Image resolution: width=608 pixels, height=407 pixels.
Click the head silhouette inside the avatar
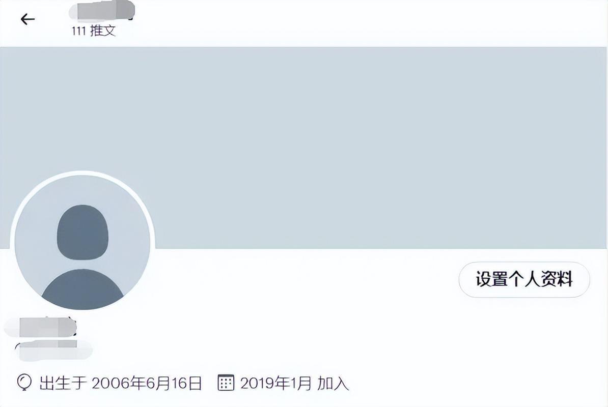[82, 231]
